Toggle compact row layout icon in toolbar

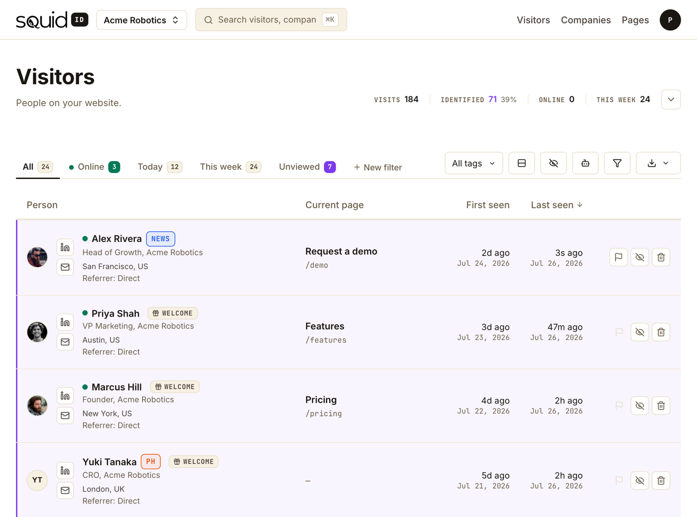522,163
